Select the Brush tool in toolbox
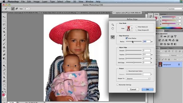Image resolution: width=183 pixels, height=103 pixels. tap(4, 43)
